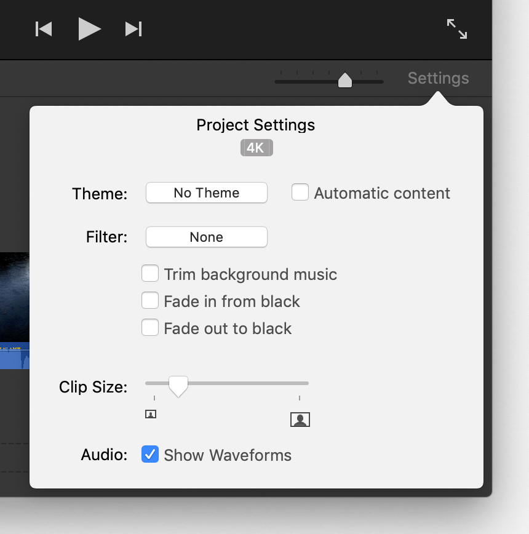The width and height of the screenshot is (529, 534).
Task: Play the movie preview
Action: pyautogui.click(x=89, y=29)
